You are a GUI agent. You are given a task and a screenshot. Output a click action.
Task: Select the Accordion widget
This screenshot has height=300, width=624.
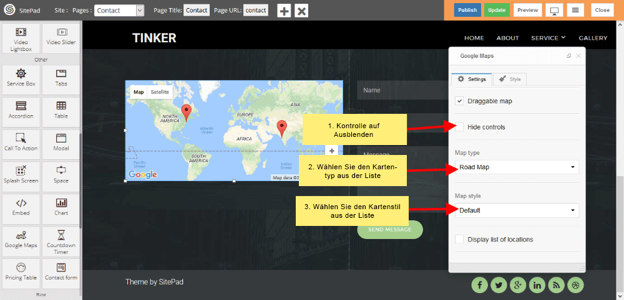pos(21,112)
